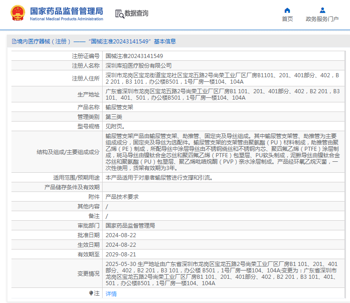This screenshot has height=303, width=350.
Task: Click the 产品名称 label
Action: click(88, 107)
